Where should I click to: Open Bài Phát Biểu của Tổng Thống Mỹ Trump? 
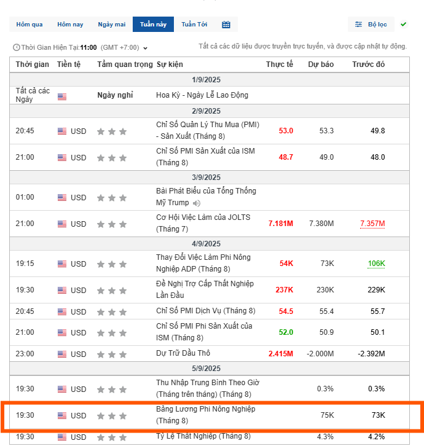pos(206,197)
